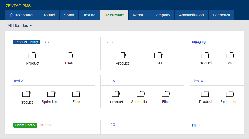
Task: Open Sprint Library folder in test 3
Action: tap(51, 97)
